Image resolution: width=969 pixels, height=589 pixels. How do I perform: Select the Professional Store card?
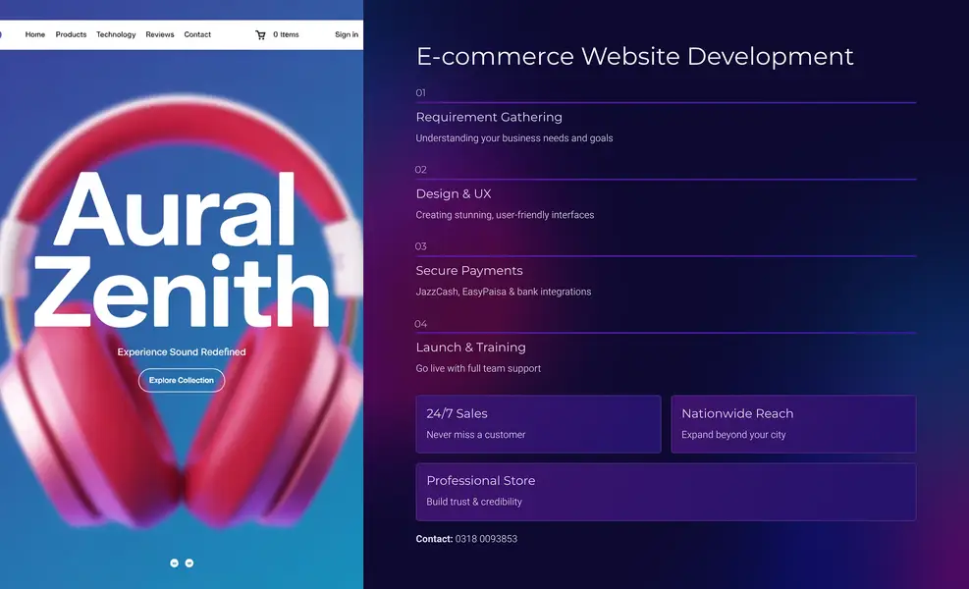[665, 491]
